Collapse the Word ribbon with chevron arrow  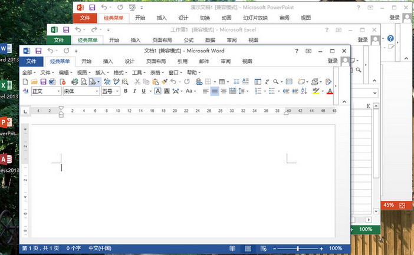pyautogui.click(x=344, y=102)
